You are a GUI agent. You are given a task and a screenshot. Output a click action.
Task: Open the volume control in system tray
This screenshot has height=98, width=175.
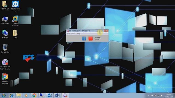click(x=162, y=96)
